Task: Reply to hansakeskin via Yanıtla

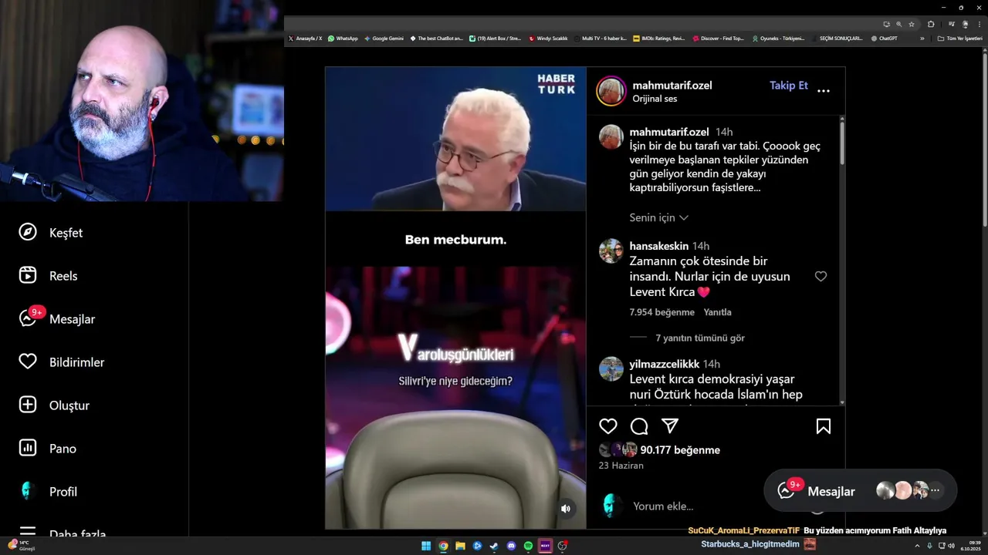Action: click(717, 312)
